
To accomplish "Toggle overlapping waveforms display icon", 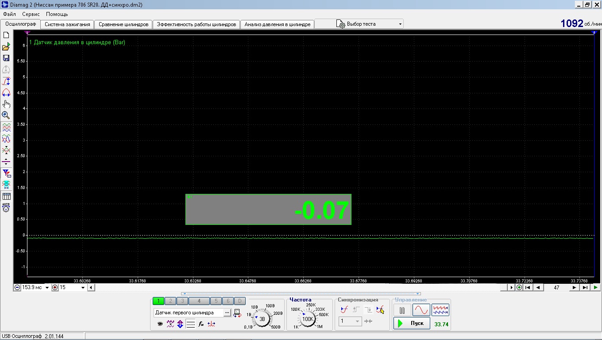I will (x=6, y=139).
